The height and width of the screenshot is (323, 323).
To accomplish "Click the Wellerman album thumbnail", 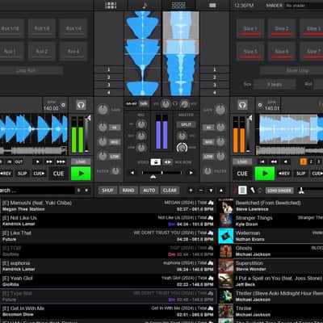I will coord(226,236).
